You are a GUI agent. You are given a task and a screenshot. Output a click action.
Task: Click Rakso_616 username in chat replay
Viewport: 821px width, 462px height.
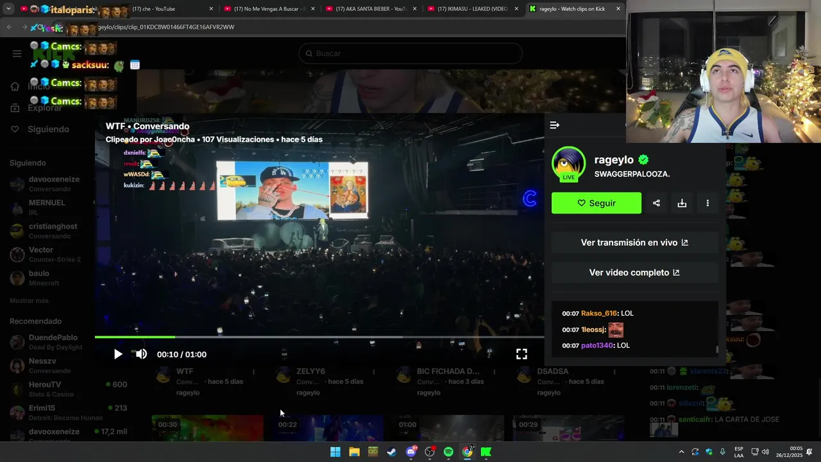click(x=599, y=313)
